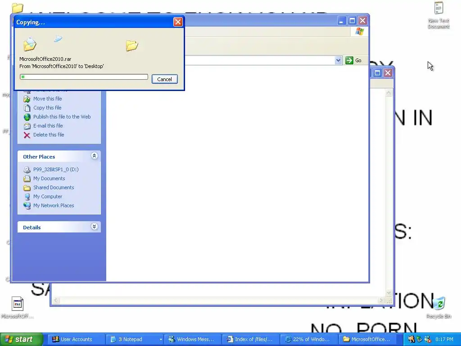The width and height of the screenshot is (461, 346).
Task: Open the Start menu
Action: click(21, 339)
